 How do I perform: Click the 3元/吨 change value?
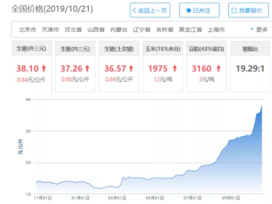point(207,79)
